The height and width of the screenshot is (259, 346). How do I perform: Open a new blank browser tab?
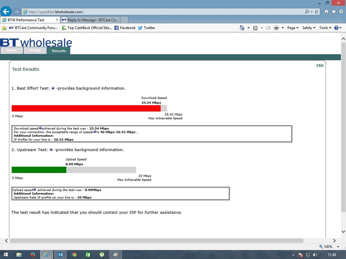pyautogui.click(x=124, y=20)
